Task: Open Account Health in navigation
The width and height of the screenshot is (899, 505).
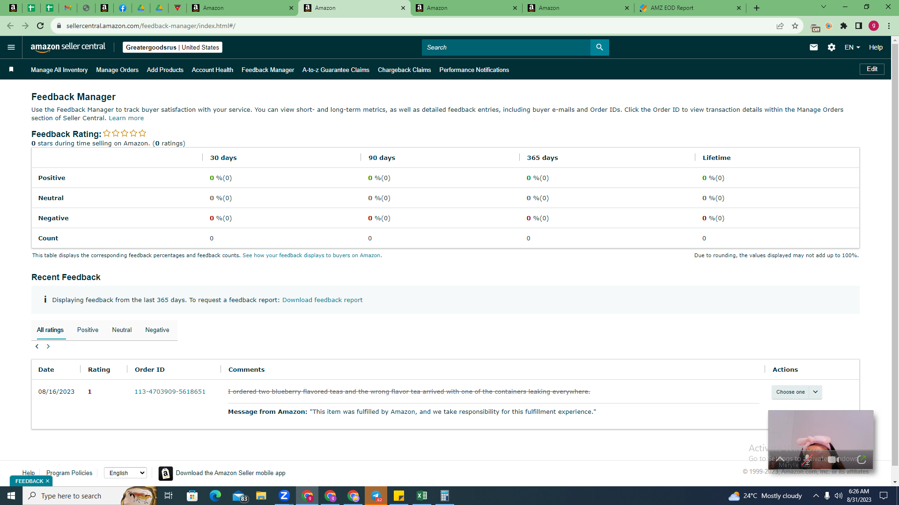Action: coord(213,70)
